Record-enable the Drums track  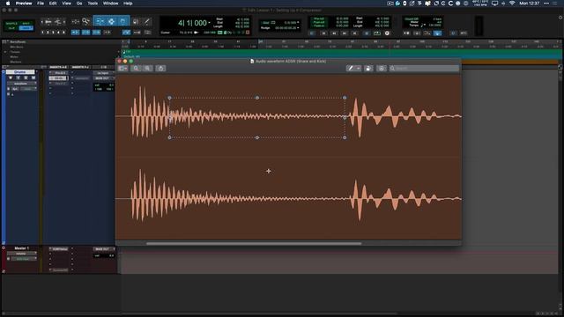click(11, 78)
